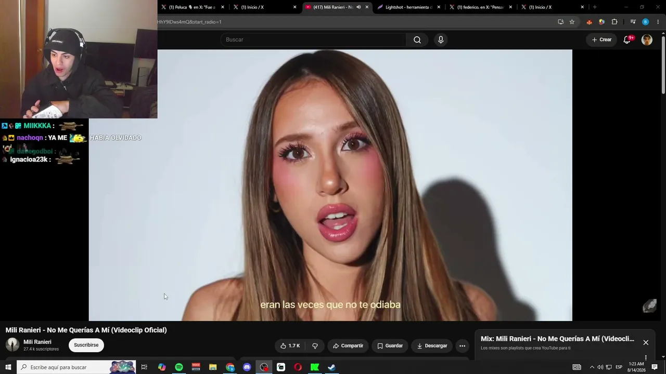Show hidden system tray icons
The width and height of the screenshot is (666, 374).
pos(592,367)
